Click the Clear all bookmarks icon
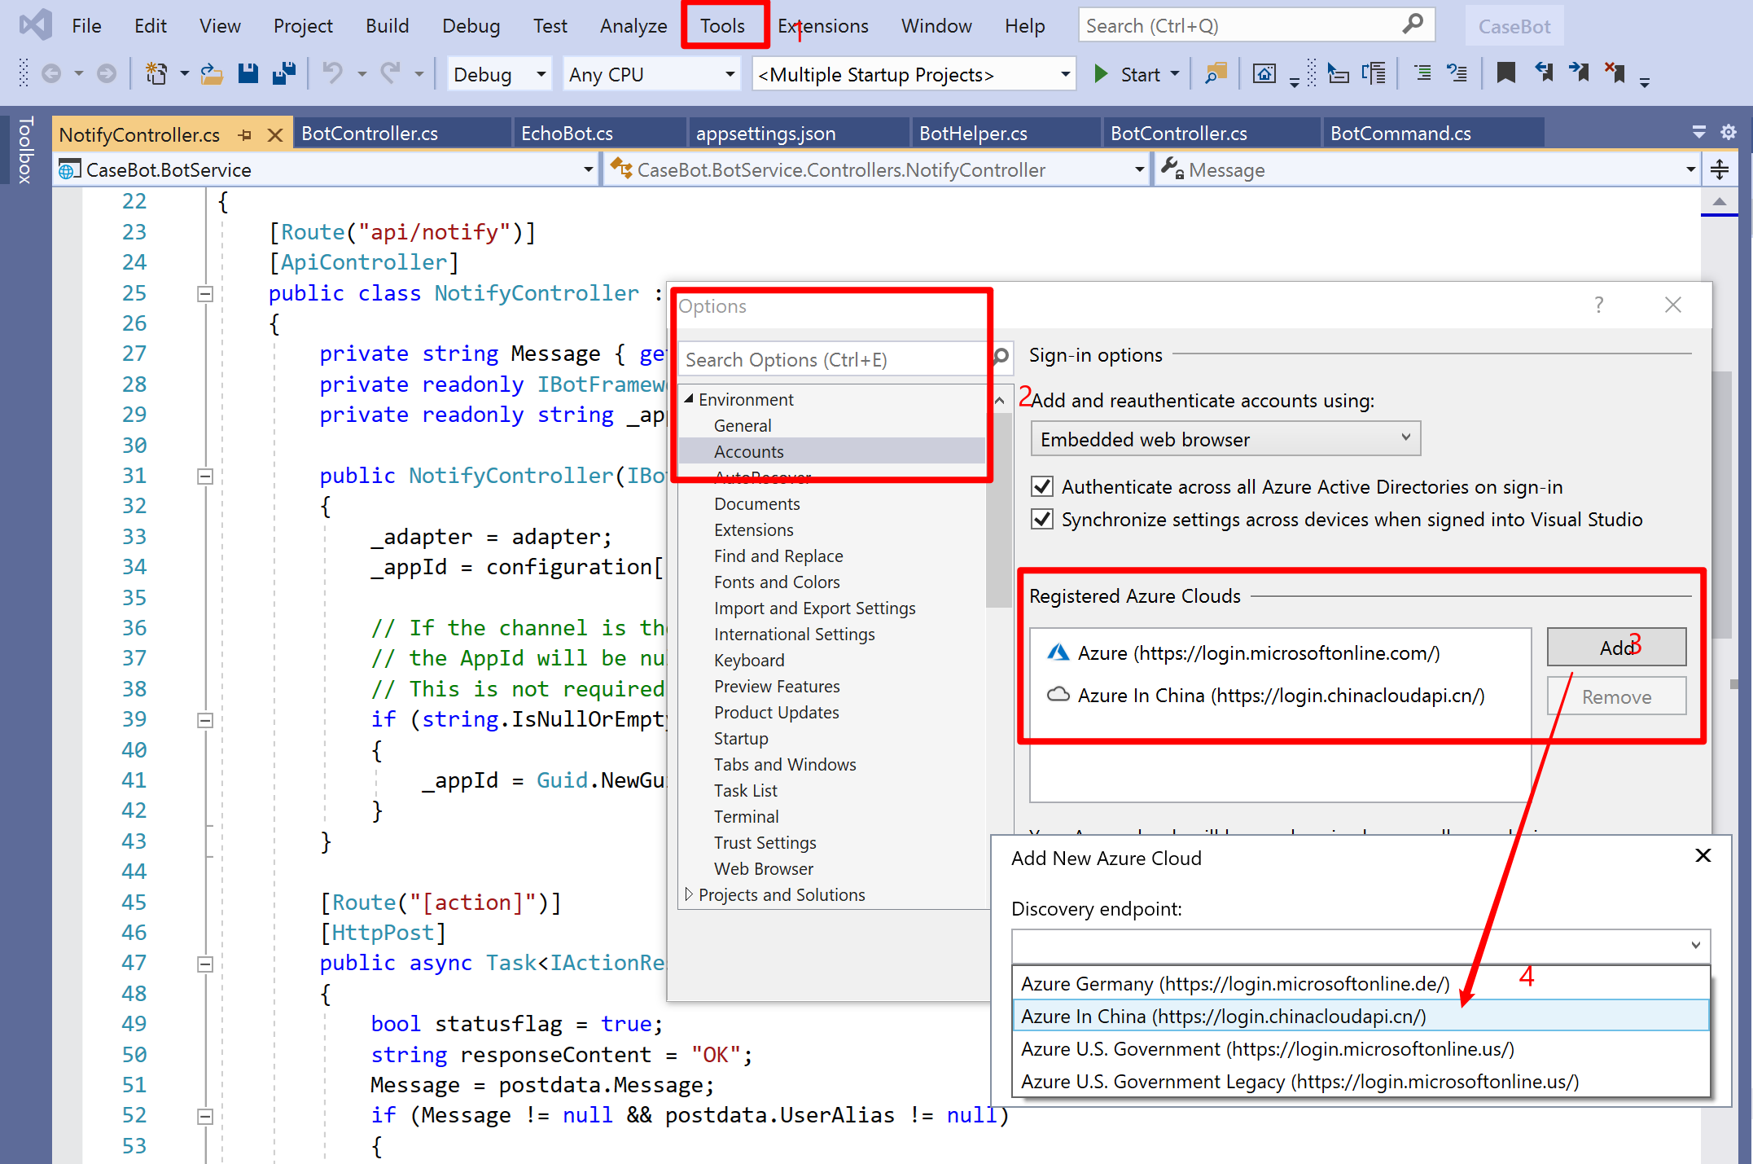Image resolution: width=1753 pixels, height=1164 pixels. click(1614, 74)
